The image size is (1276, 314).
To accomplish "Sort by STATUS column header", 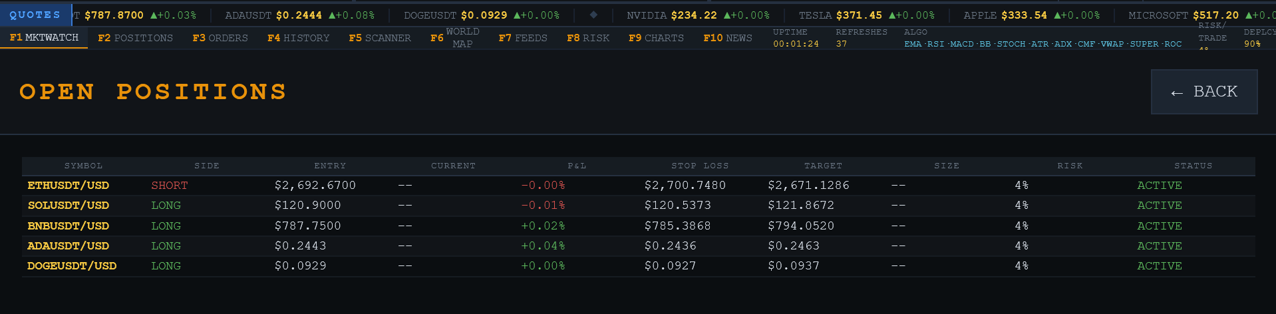I will pyautogui.click(x=1193, y=166).
